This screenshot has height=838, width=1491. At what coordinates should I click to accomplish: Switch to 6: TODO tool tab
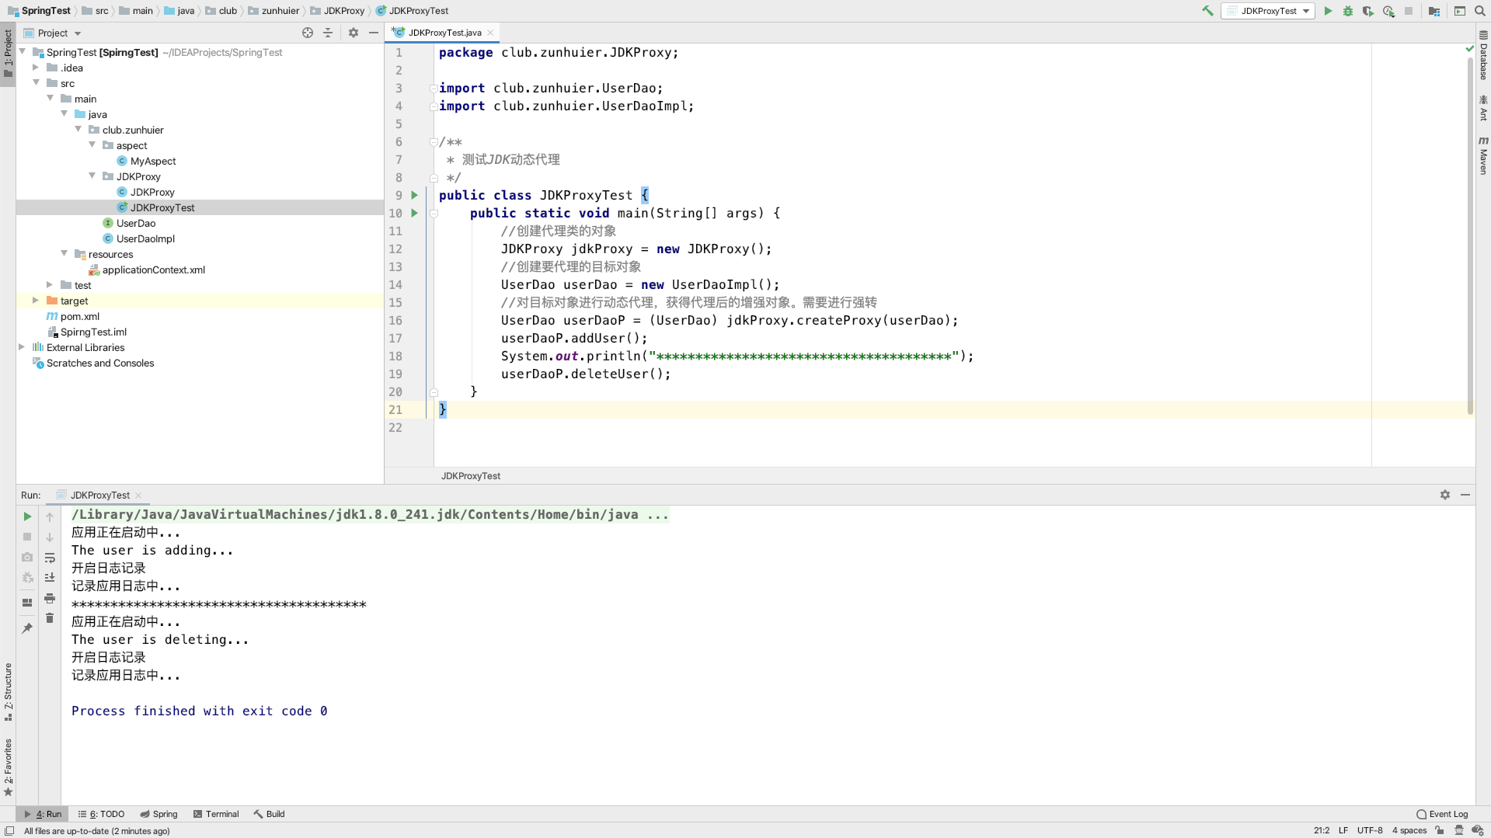[101, 814]
